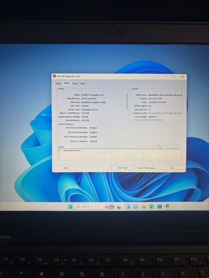The height and width of the screenshot is (278, 209).
Task: Click the Full Display Device value
Action: tap(89, 109)
